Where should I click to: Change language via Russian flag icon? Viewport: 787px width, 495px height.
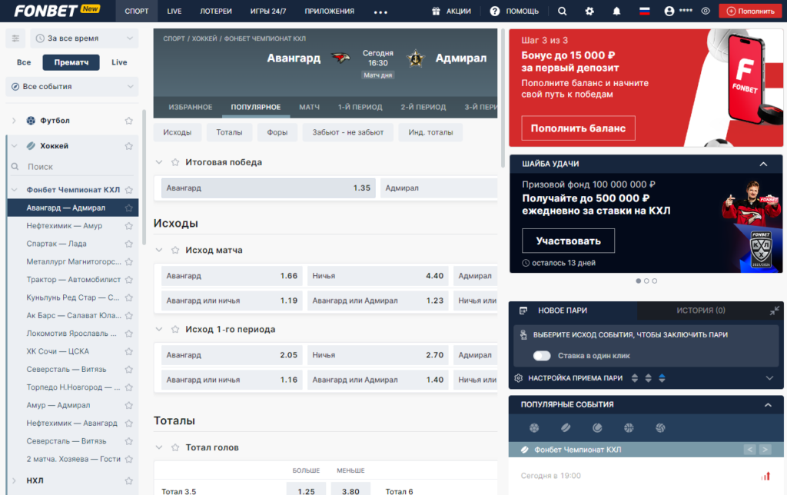[x=645, y=11]
